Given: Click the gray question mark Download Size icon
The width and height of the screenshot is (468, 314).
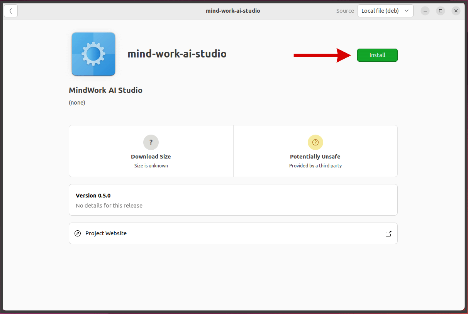Looking at the screenshot, I should click(x=151, y=142).
